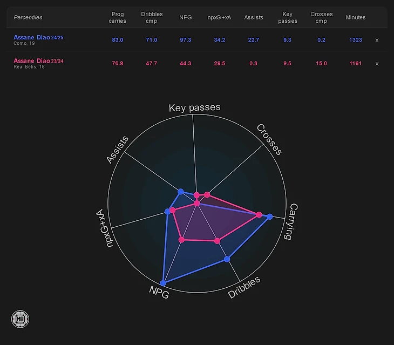Click the Crosses radar axis label

[x=269, y=139]
